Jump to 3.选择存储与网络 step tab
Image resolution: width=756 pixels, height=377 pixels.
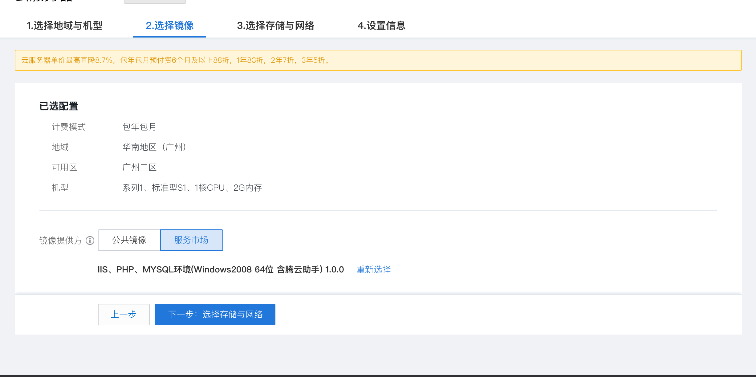tap(275, 26)
